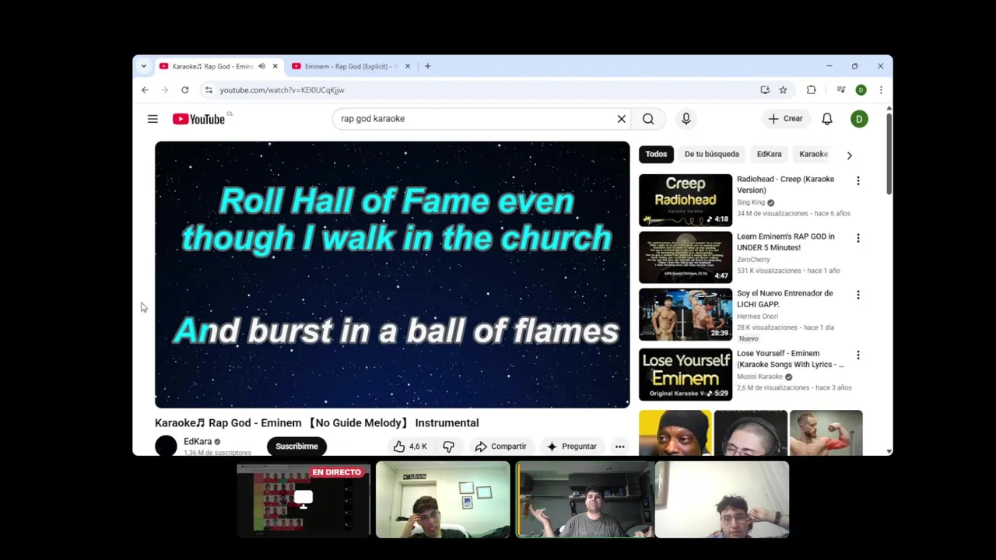Open the browser extensions puzzle icon
Image resolution: width=996 pixels, height=560 pixels.
click(x=812, y=90)
